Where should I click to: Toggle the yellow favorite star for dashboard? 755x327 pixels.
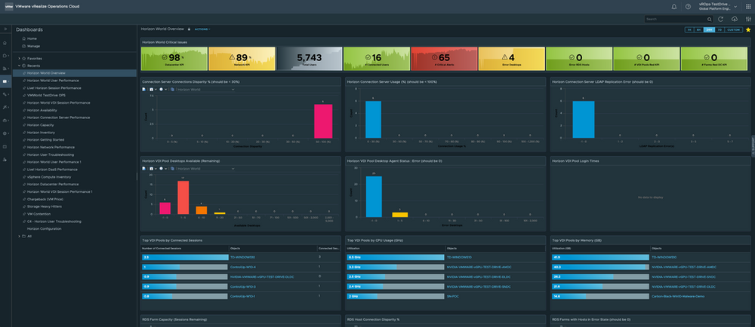pyautogui.click(x=747, y=29)
